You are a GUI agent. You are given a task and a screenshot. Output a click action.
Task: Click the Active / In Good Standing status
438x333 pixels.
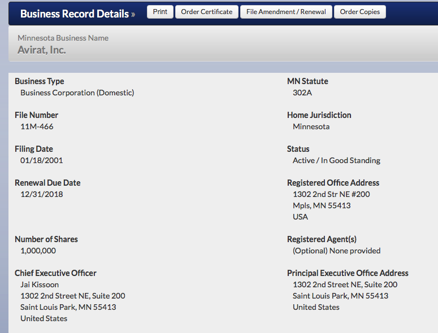pyautogui.click(x=336, y=160)
